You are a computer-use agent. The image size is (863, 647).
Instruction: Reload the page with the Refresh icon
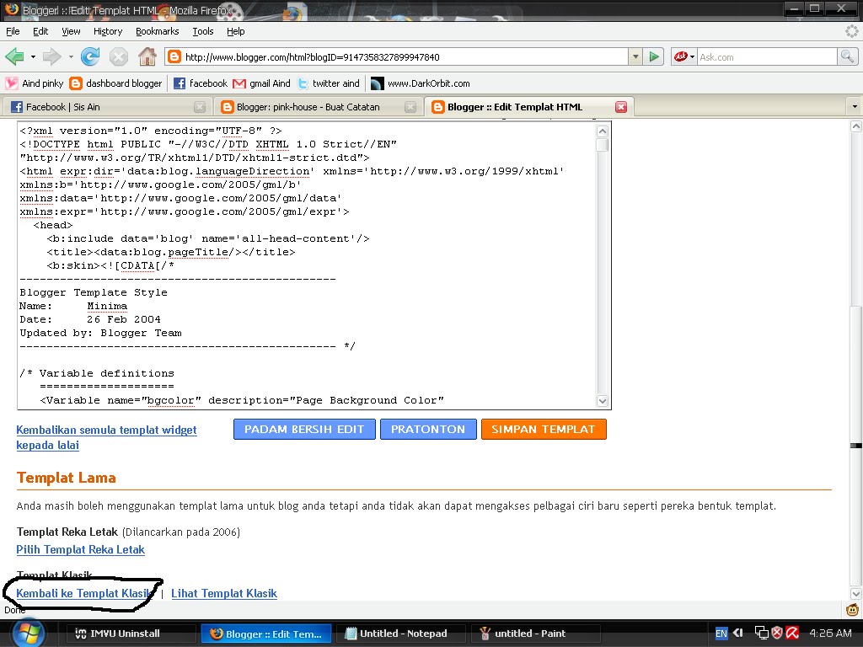pos(89,56)
